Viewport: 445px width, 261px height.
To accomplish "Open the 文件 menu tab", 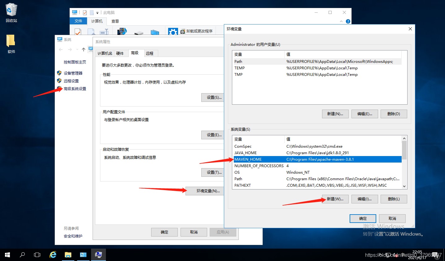I will [x=78, y=21].
